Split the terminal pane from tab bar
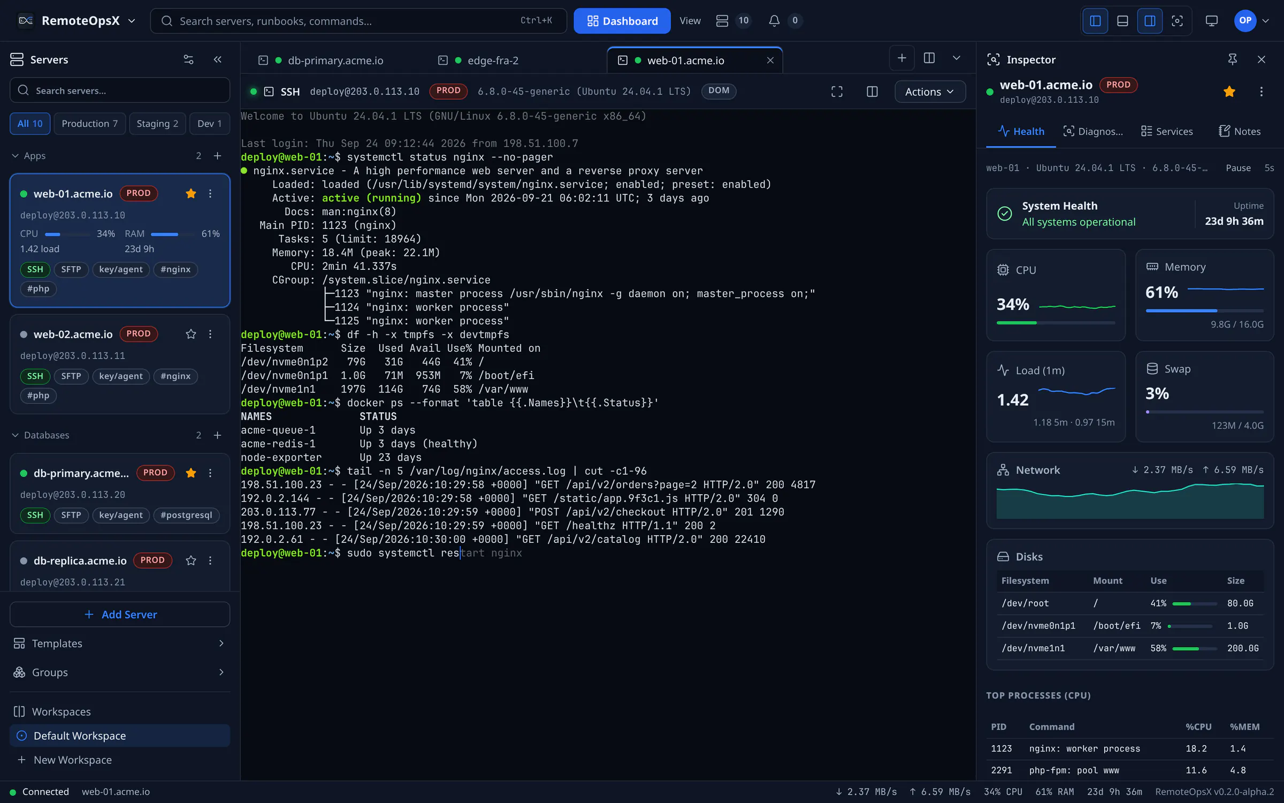This screenshot has width=1284, height=803. (929, 58)
